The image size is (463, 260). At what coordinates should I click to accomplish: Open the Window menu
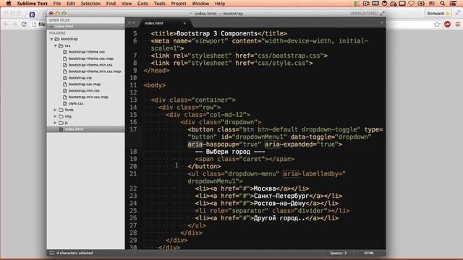point(200,4)
